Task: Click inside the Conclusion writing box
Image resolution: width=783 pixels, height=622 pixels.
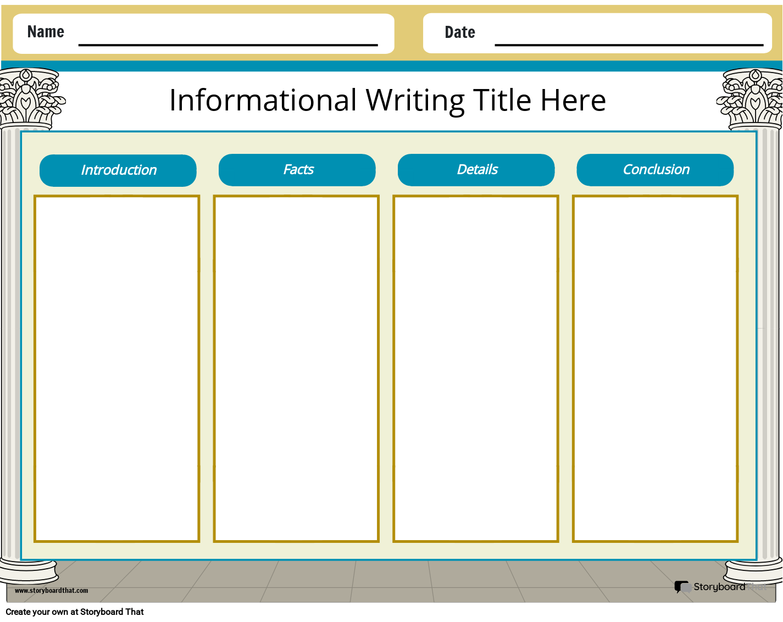Action: click(655, 368)
